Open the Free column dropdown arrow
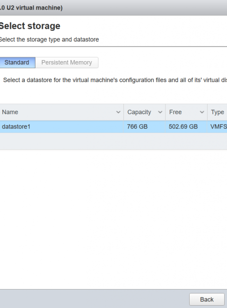227x308 pixels. pos(202,112)
